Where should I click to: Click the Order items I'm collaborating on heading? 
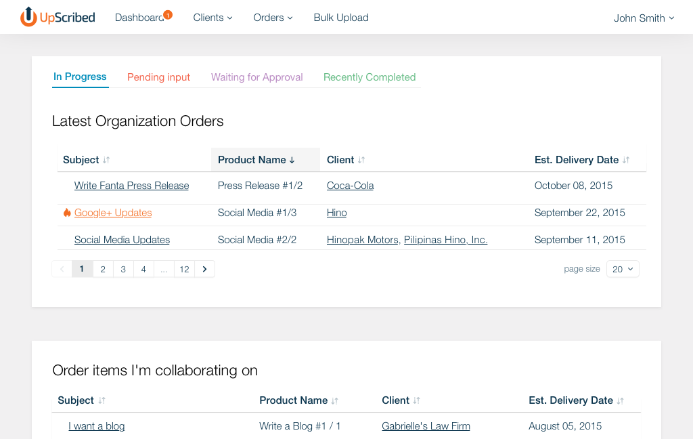(155, 371)
